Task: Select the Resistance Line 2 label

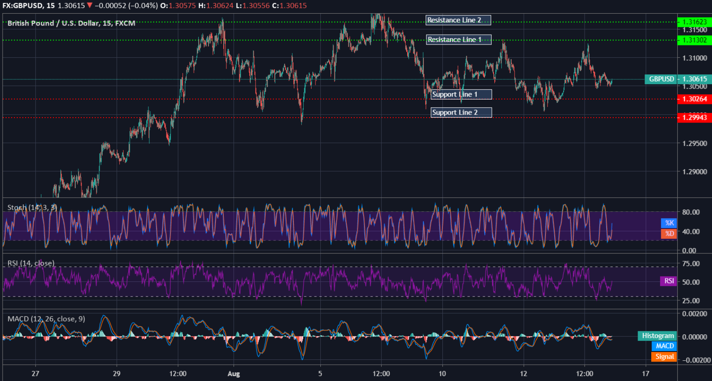Action: [458, 20]
